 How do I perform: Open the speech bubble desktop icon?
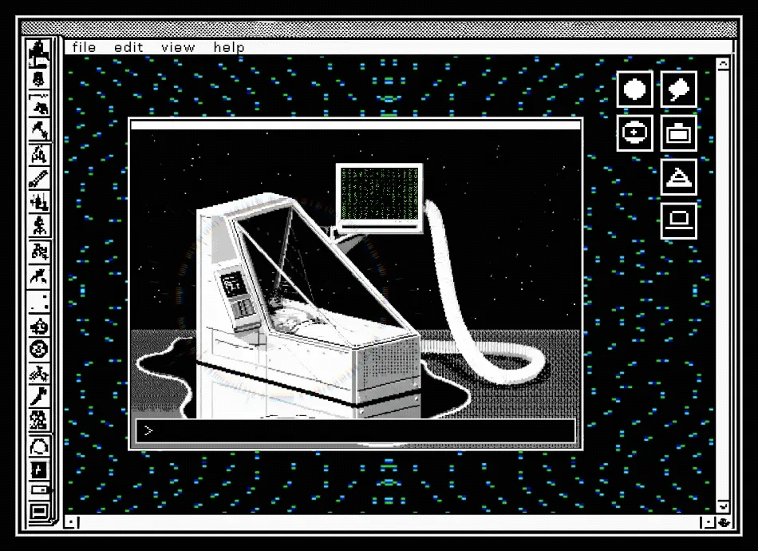tap(679, 89)
